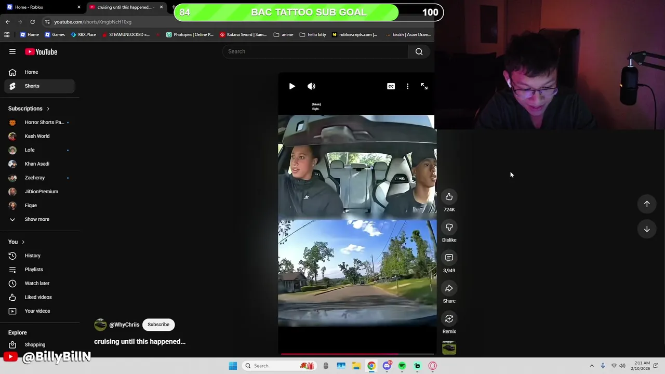Open the Windows Start menu
The height and width of the screenshot is (374, 665).
(233, 366)
